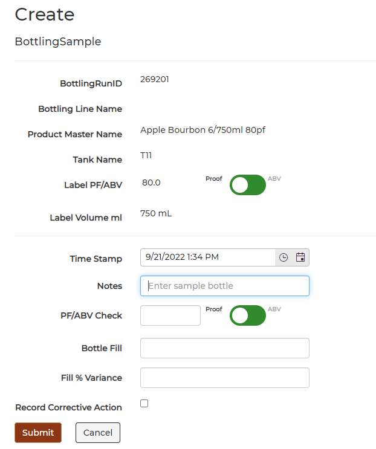Click the Notes label

110,286
